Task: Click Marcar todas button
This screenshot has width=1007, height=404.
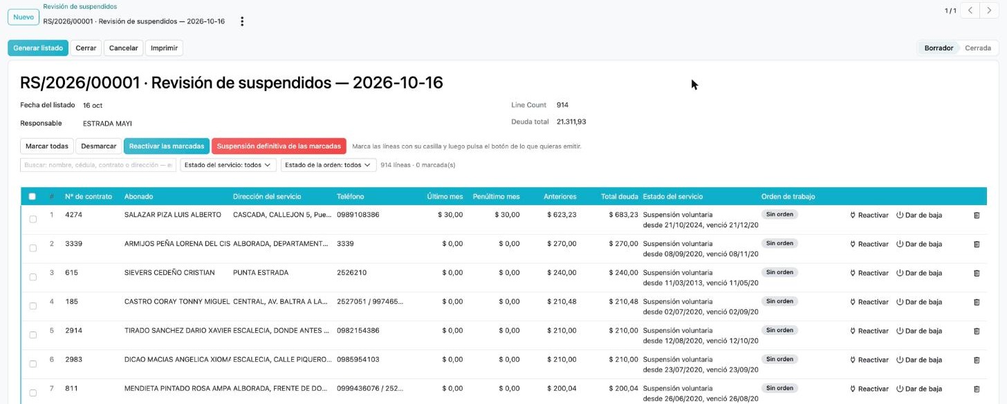Action: click(x=46, y=146)
